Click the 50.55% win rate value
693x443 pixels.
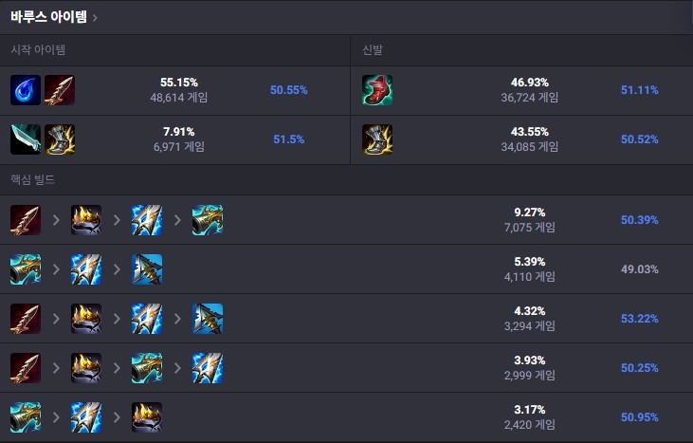[x=288, y=90]
